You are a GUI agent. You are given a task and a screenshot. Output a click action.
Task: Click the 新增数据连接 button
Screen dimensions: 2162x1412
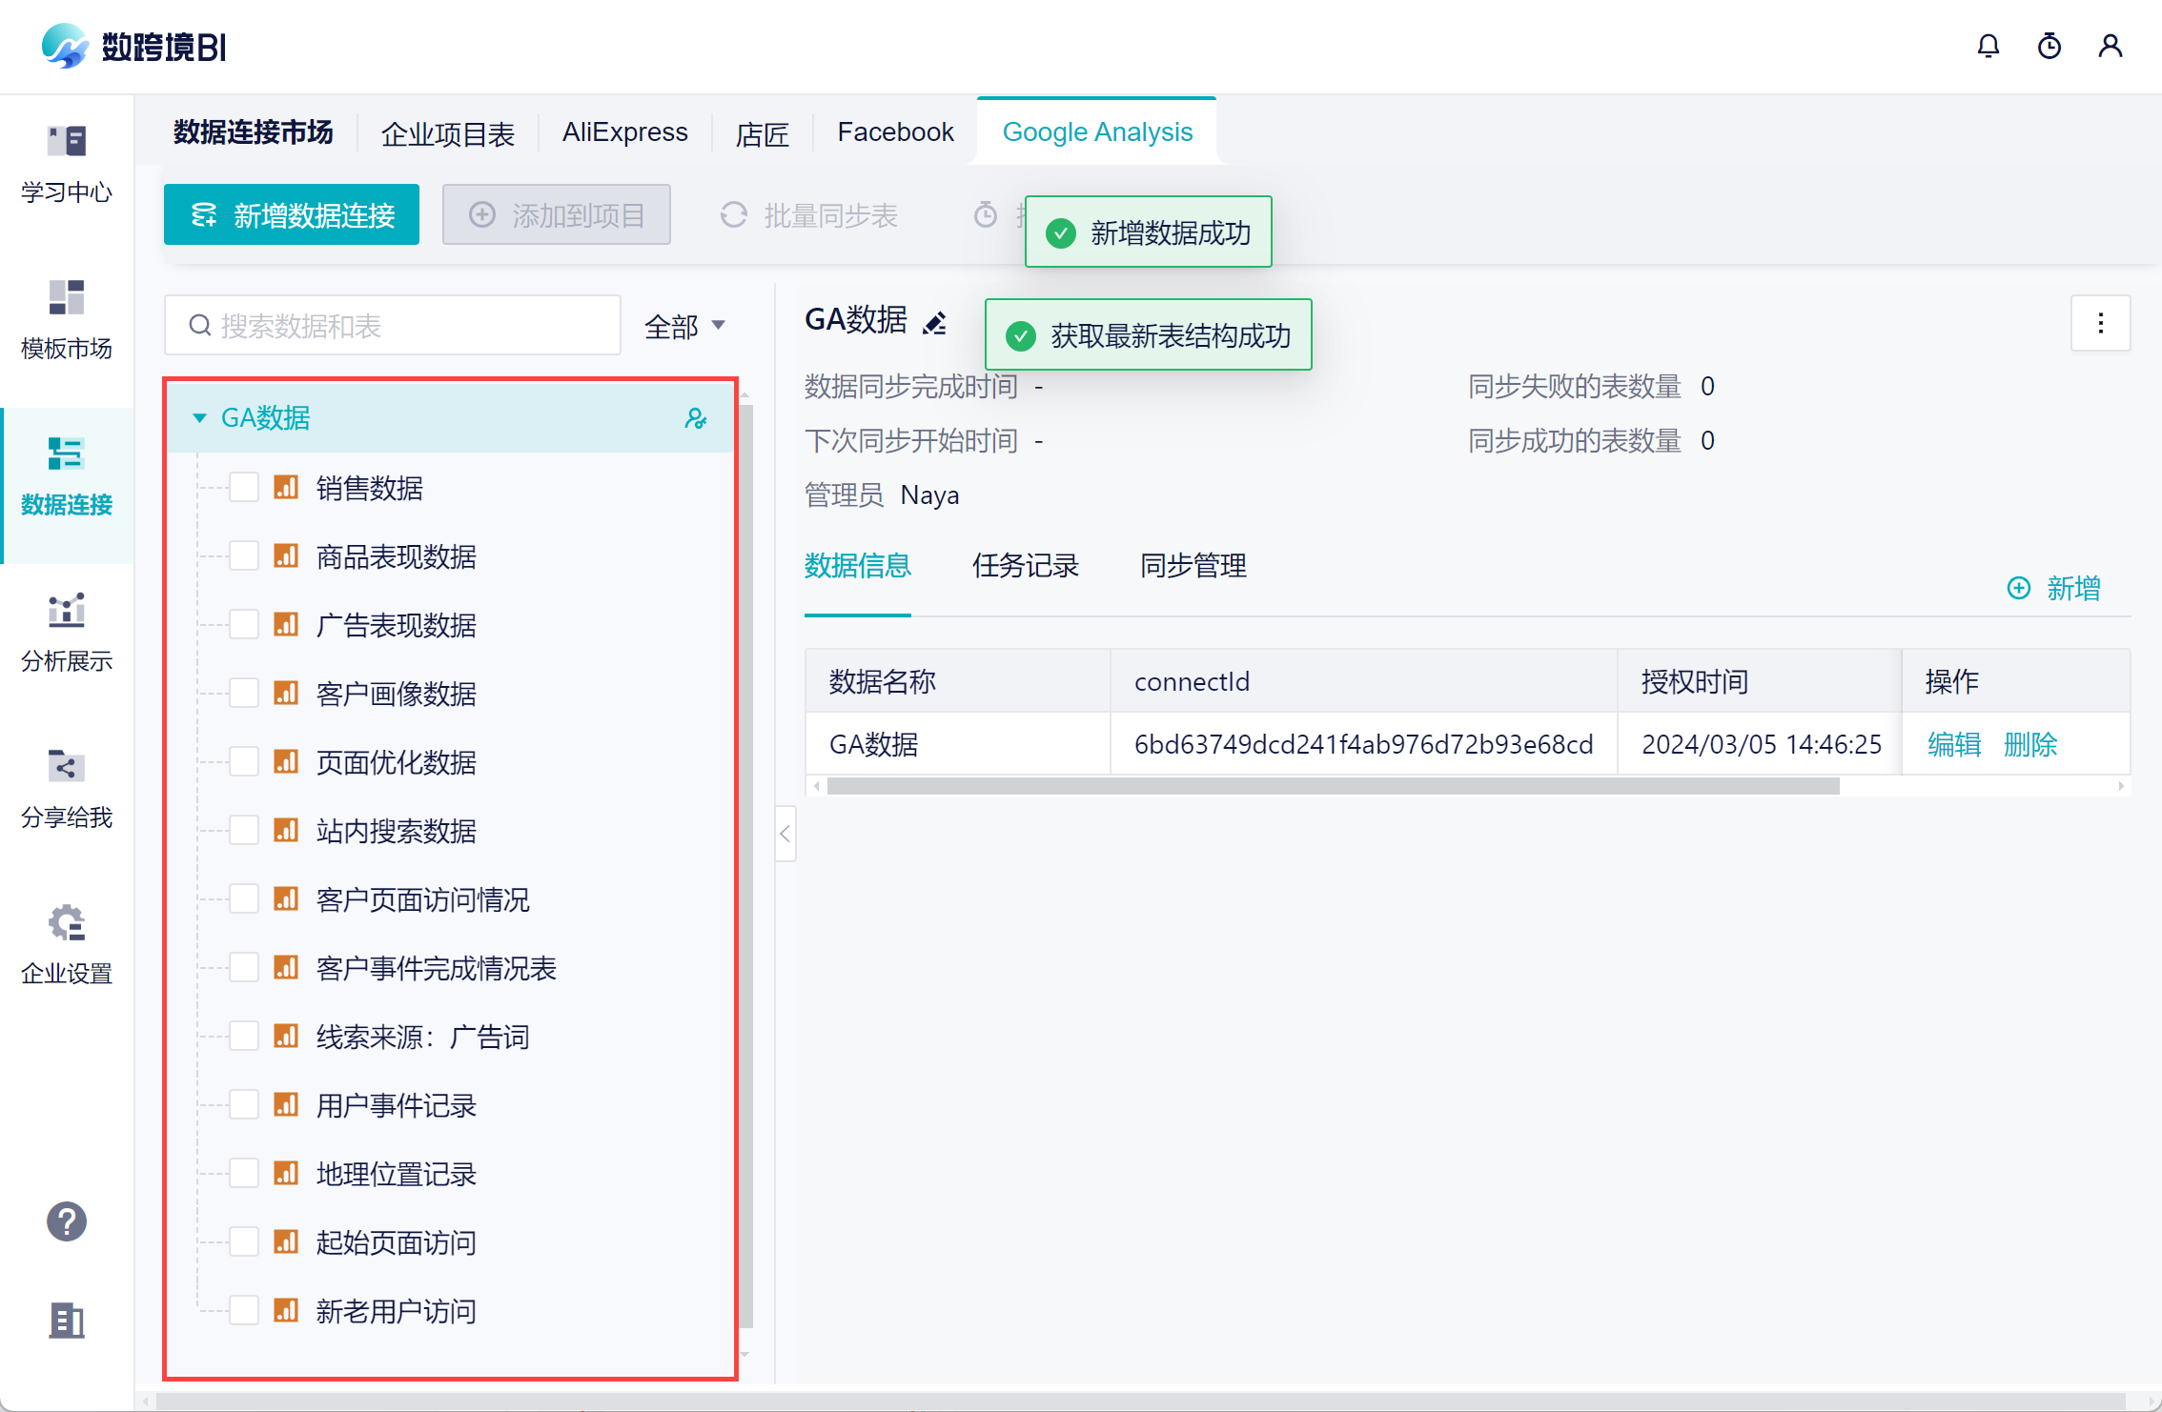(x=292, y=215)
